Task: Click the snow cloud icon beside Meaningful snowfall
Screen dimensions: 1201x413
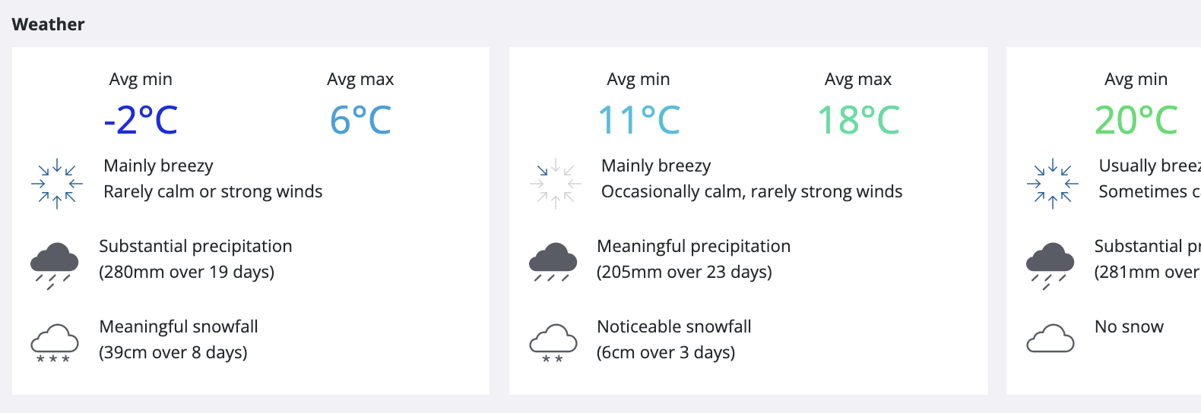Action: tap(55, 343)
